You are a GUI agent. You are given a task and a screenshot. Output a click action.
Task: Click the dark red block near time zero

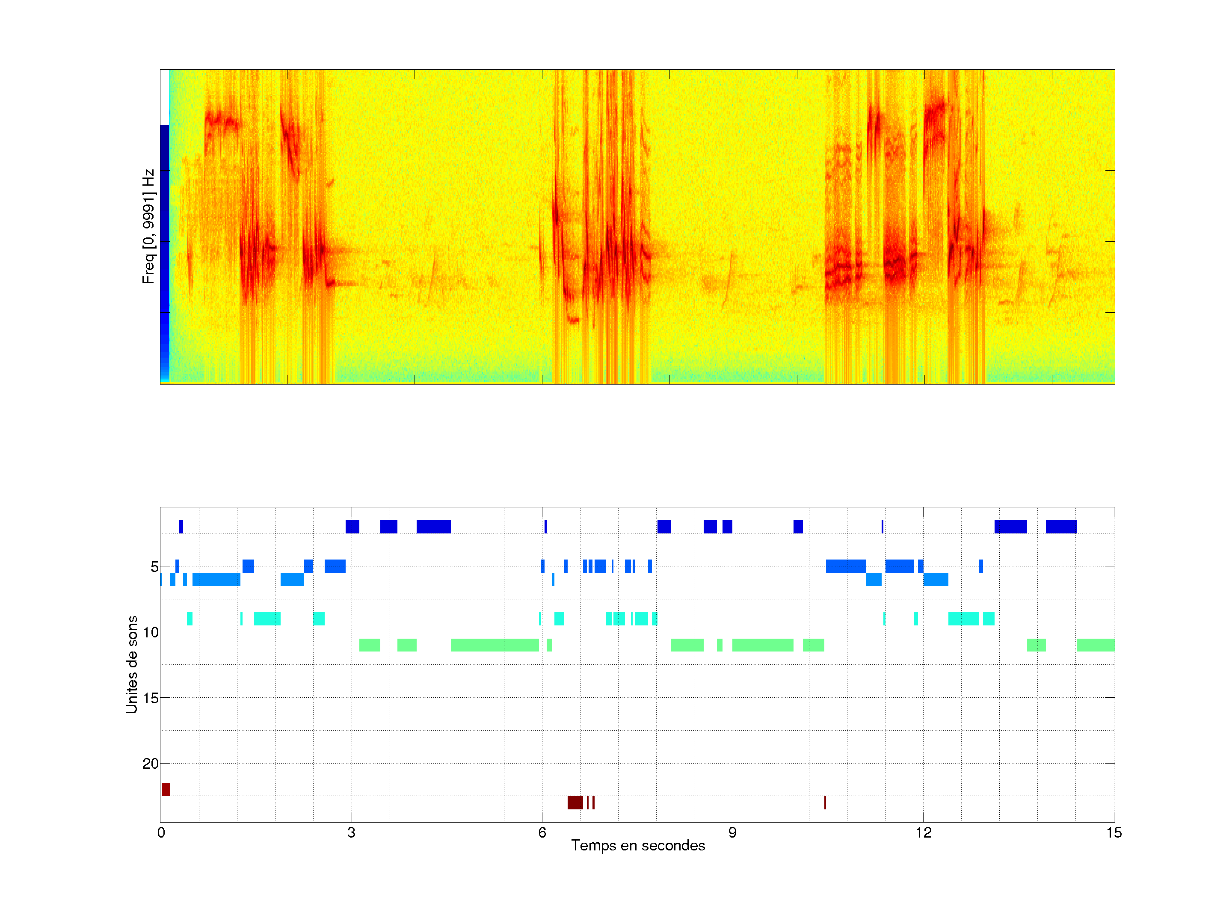tap(166, 789)
